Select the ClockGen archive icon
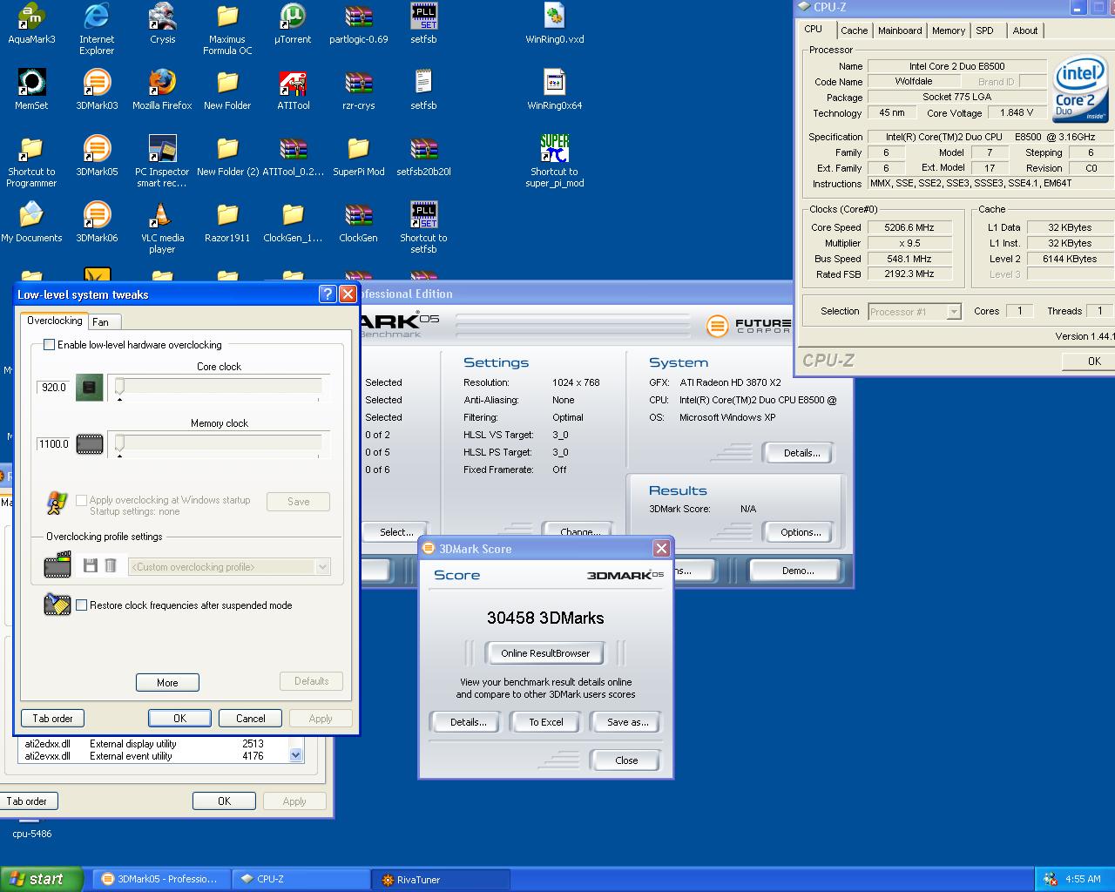The image size is (1115, 892). click(x=358, y=223)
